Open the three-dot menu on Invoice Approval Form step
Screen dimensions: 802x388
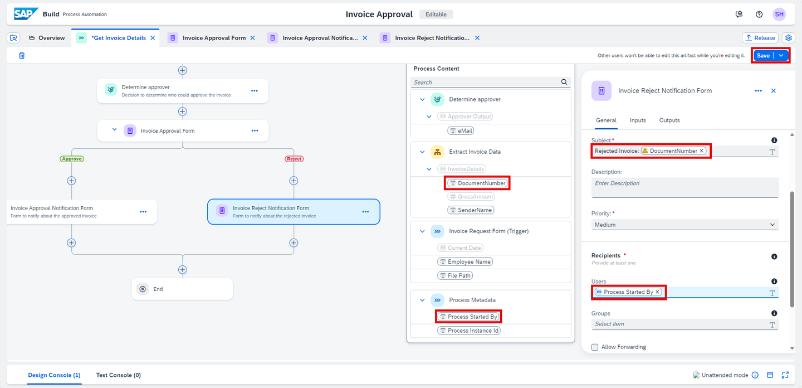[255, 130]
